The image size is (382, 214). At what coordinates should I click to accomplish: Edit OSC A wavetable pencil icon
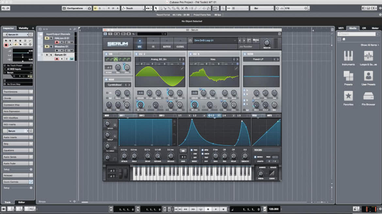pyautogui.click(x=182, y=69)
